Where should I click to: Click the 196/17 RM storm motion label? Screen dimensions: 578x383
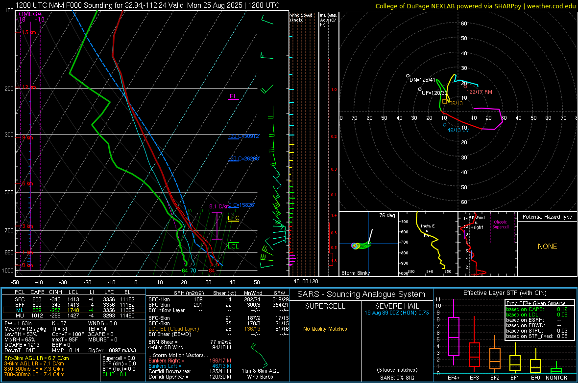pyautogui.click(x=479, y=92)
